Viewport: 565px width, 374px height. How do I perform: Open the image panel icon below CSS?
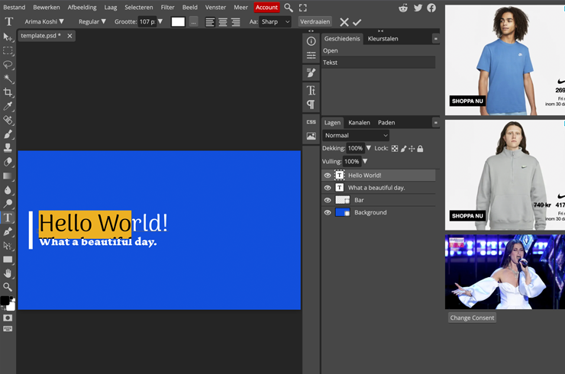click(311, 136)
